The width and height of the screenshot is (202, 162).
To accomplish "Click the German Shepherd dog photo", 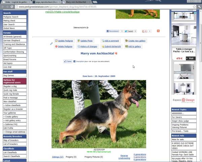I will click(x=99, y=114).
